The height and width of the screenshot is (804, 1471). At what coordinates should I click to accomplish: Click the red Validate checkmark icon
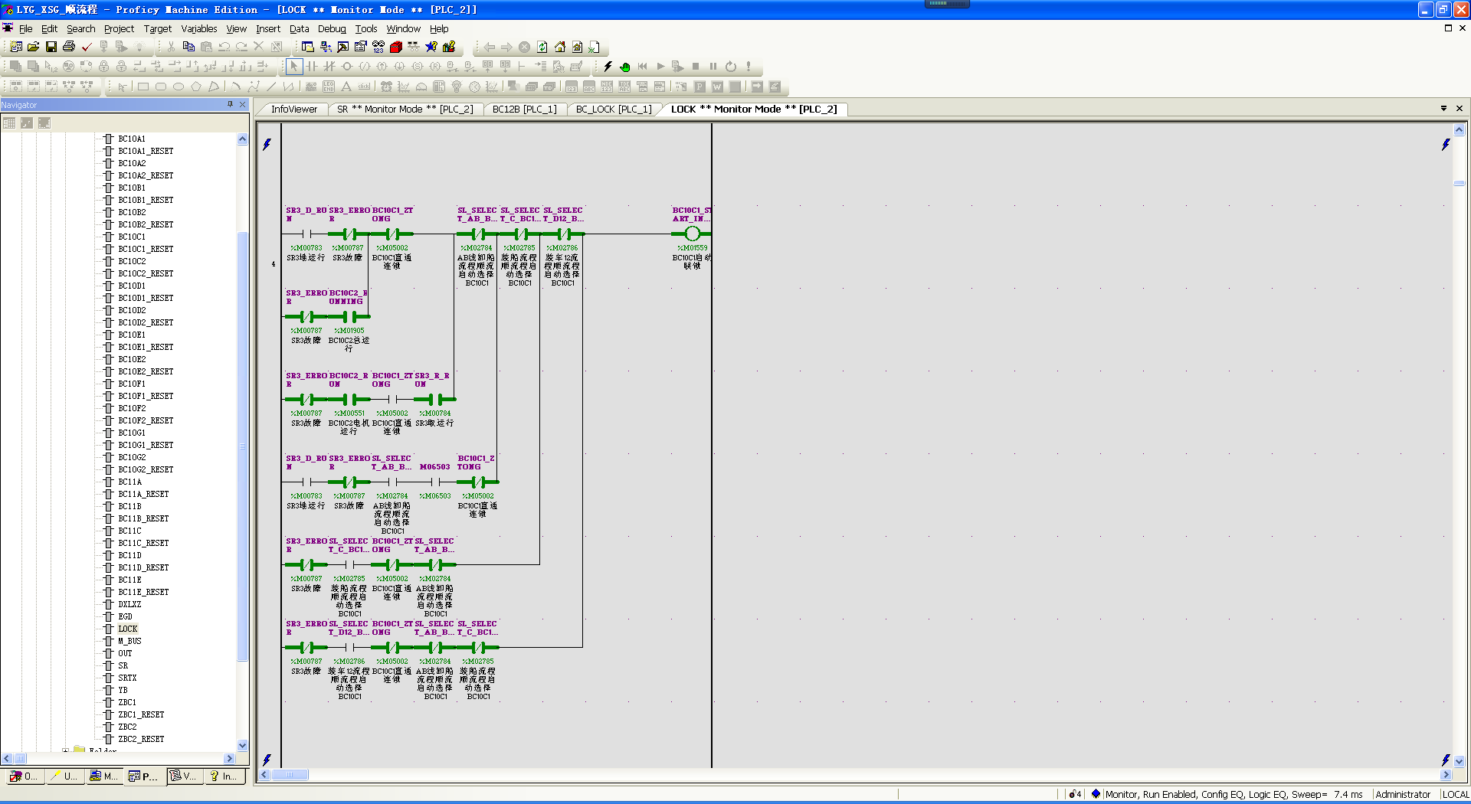point(87,47)
